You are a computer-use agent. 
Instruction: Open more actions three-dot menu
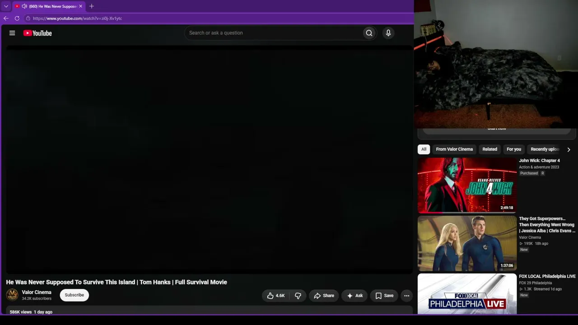point(406,296)
